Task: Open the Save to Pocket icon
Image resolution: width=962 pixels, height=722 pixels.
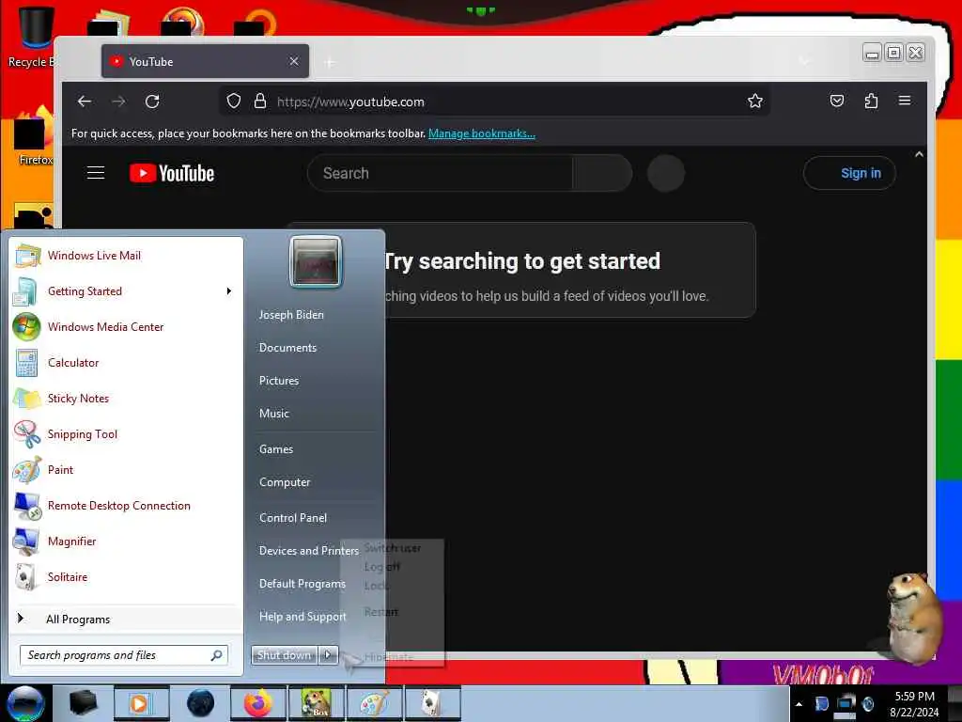Action: click(837, 101)
